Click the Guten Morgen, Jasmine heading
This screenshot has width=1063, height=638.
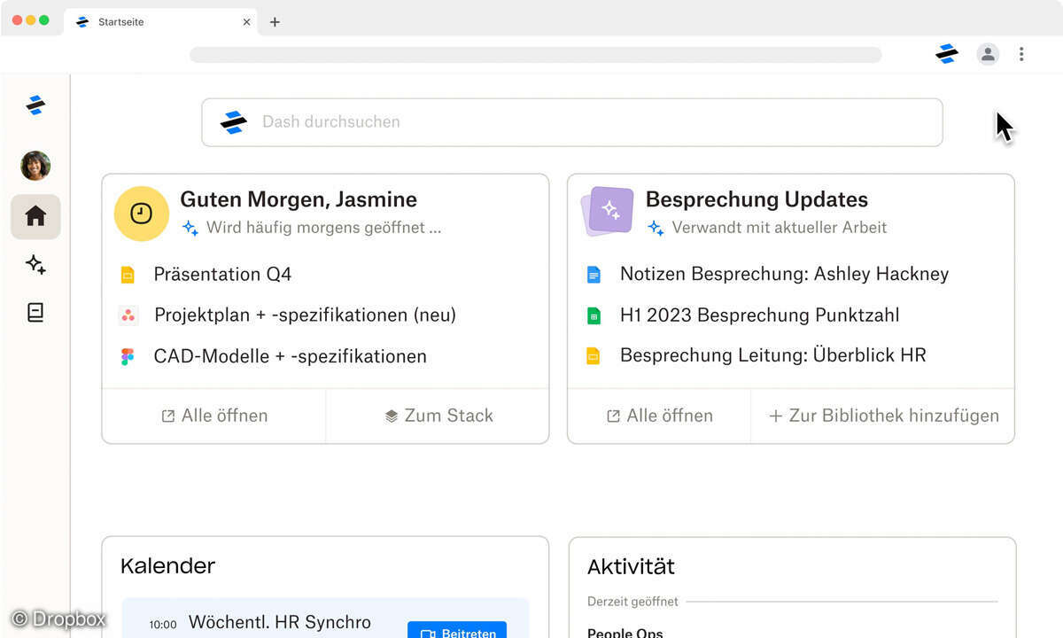(299, 199)
